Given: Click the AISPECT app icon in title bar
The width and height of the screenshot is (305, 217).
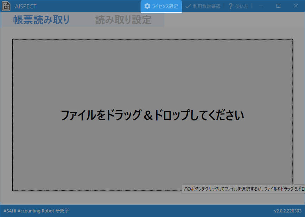Looking at the screenshot, I should coord(6,6).
